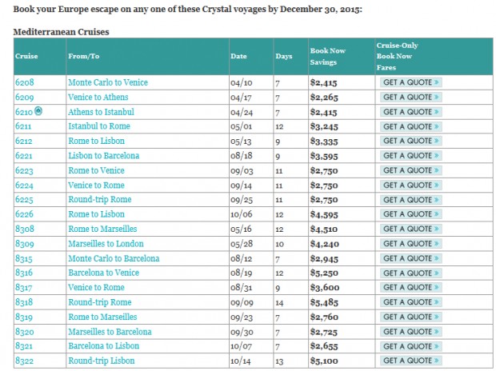Click the Mediterranean Cruises heading
This screenshot has width=496, height=371.
click(61, 32)
